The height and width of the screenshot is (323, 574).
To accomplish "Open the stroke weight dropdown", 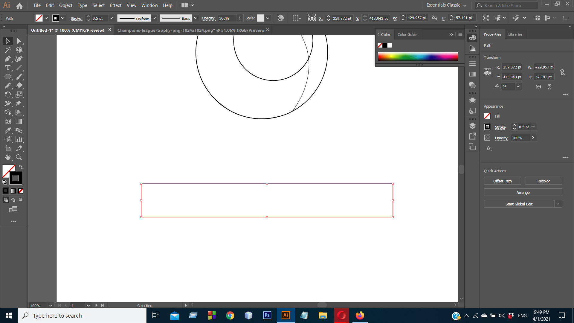I will tap(111, 18).
